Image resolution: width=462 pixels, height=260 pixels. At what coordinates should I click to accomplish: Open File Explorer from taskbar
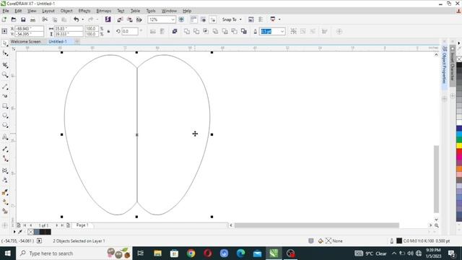(157, 253)
